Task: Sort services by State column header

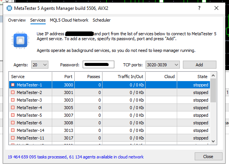Action: [x=202, y=77]
